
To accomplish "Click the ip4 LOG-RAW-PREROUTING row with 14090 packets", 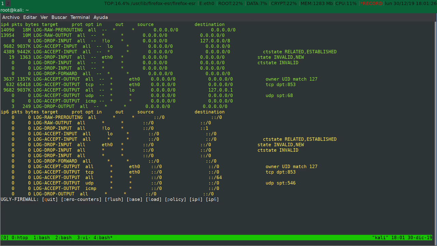I will (118, 30).
